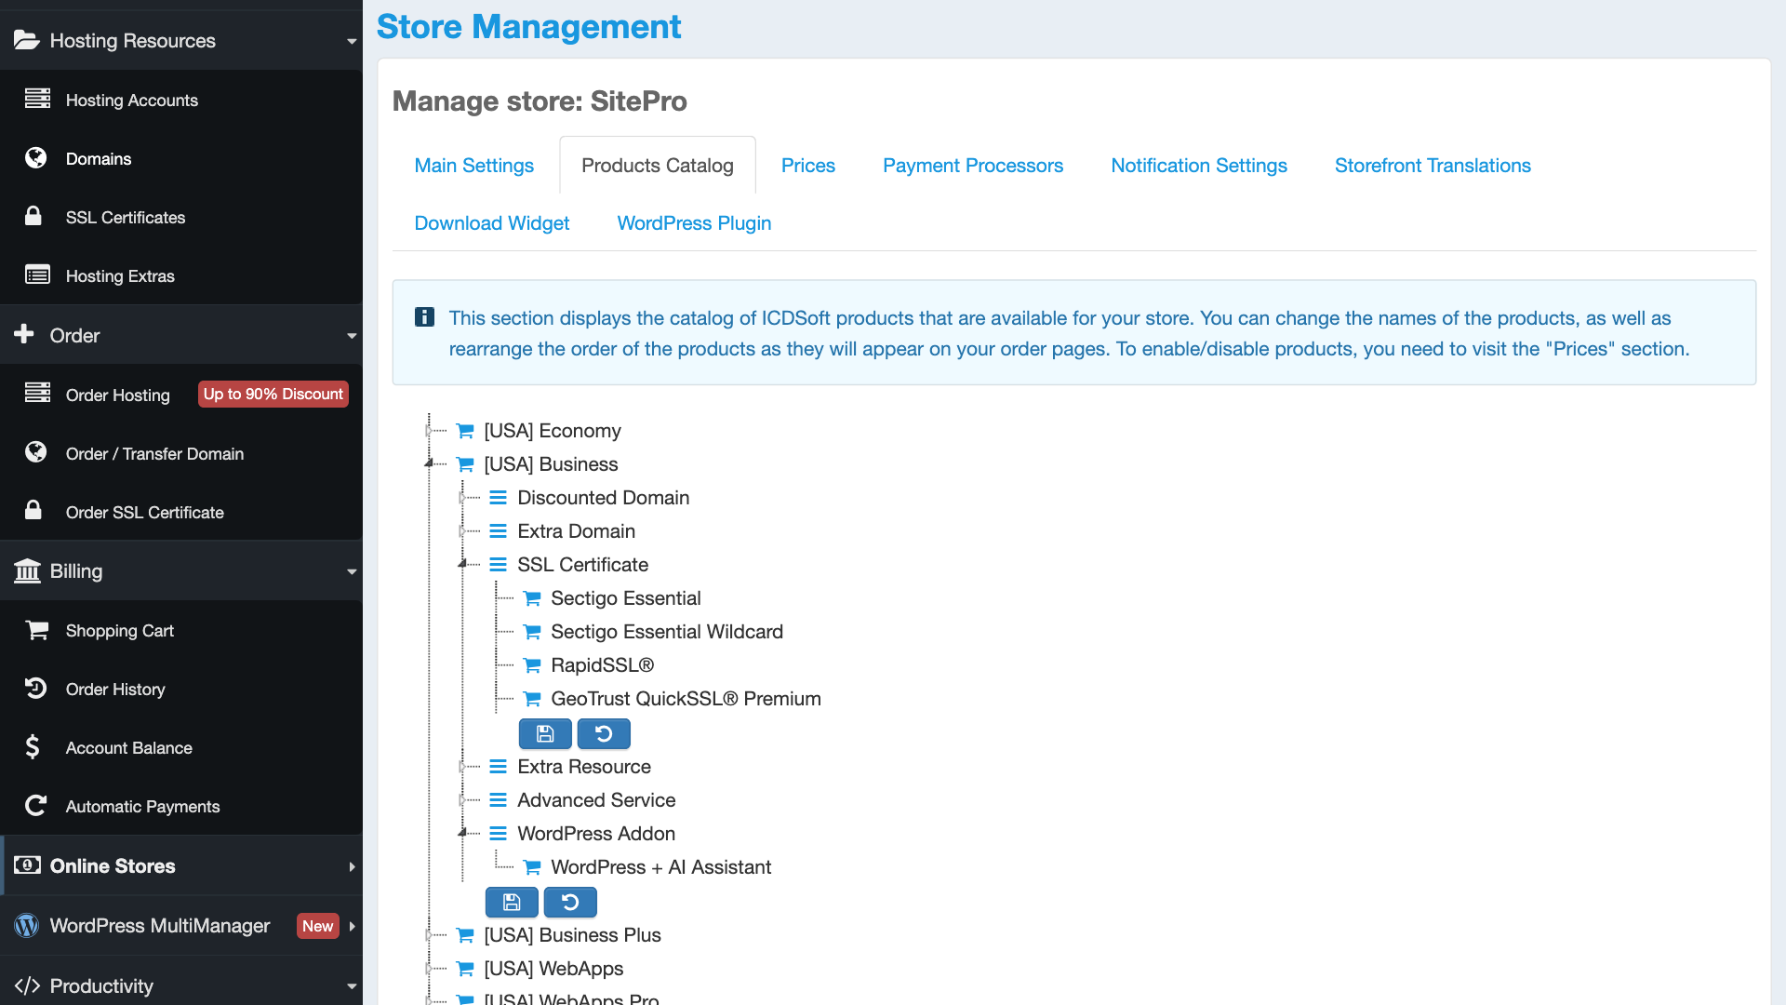Viewport: 1786px width, 1005px height.
Task: Click the globe icon next to Domains
Action: [x=36, y=158]
